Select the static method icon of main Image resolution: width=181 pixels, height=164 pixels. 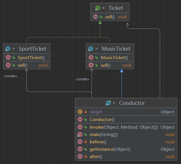[x=80, y=135]
